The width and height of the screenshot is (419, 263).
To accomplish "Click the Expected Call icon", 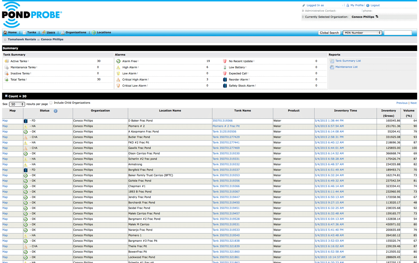I will tap(225, 73).
